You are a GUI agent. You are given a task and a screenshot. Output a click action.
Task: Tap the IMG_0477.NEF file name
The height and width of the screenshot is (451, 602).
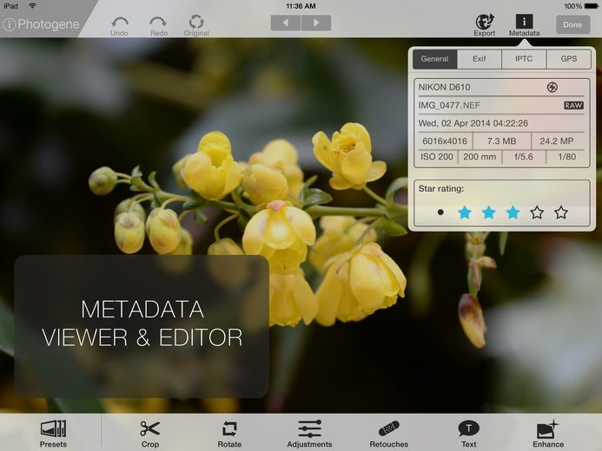tap(449, 105)
